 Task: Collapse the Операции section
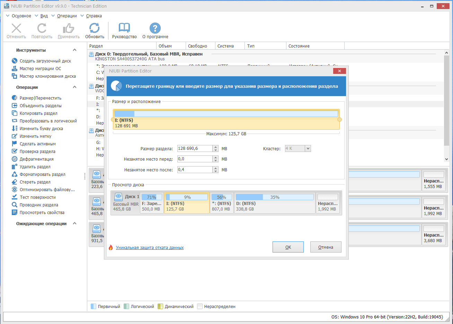tap(74, 87)
